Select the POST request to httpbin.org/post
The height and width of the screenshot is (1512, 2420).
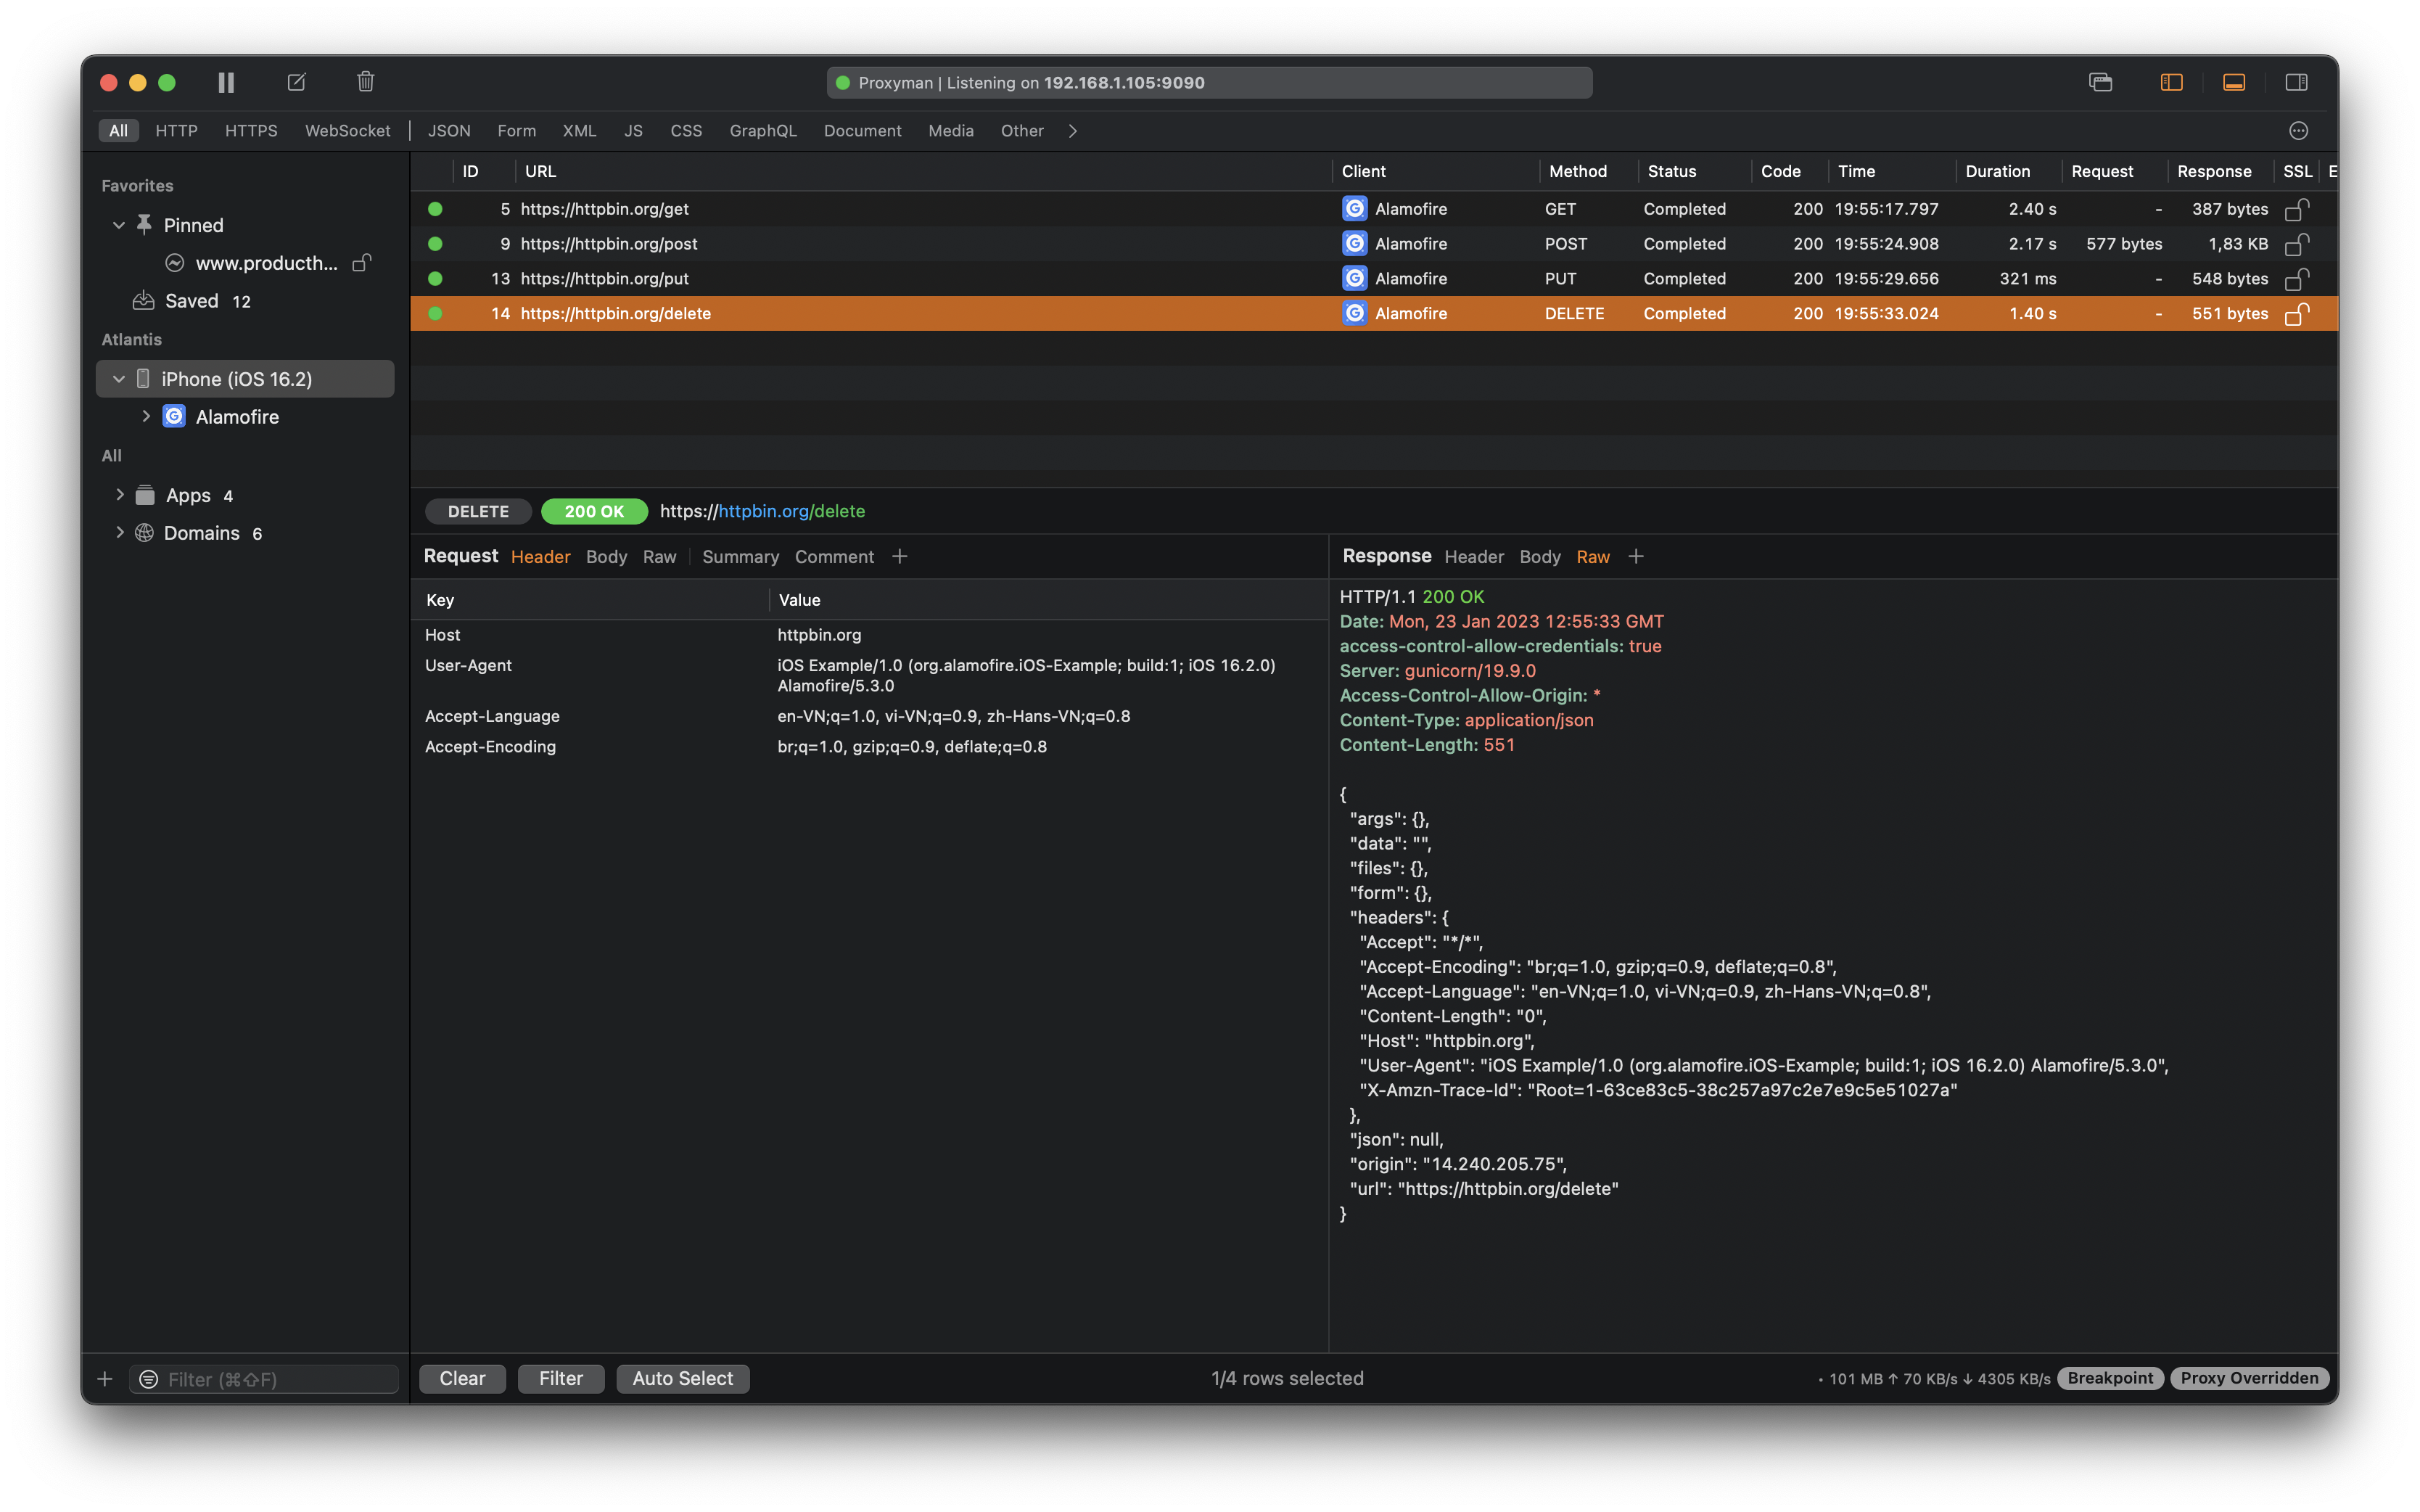[612, 243]
